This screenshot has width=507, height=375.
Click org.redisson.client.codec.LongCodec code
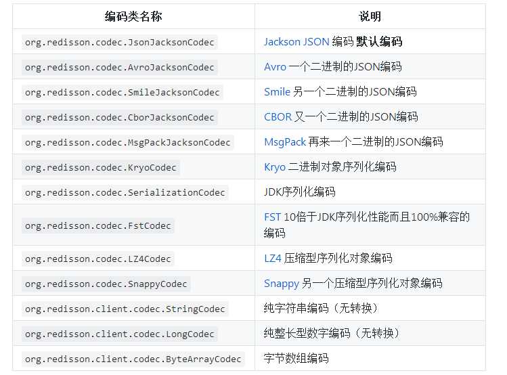120,334
